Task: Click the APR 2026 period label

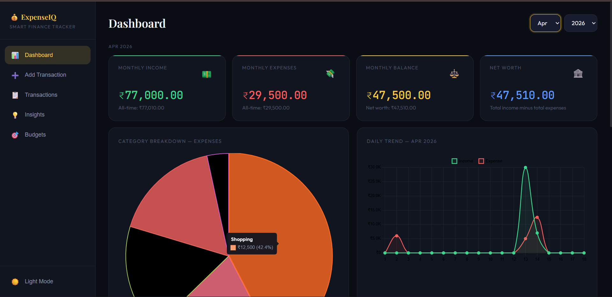Action: coord(120,46)
